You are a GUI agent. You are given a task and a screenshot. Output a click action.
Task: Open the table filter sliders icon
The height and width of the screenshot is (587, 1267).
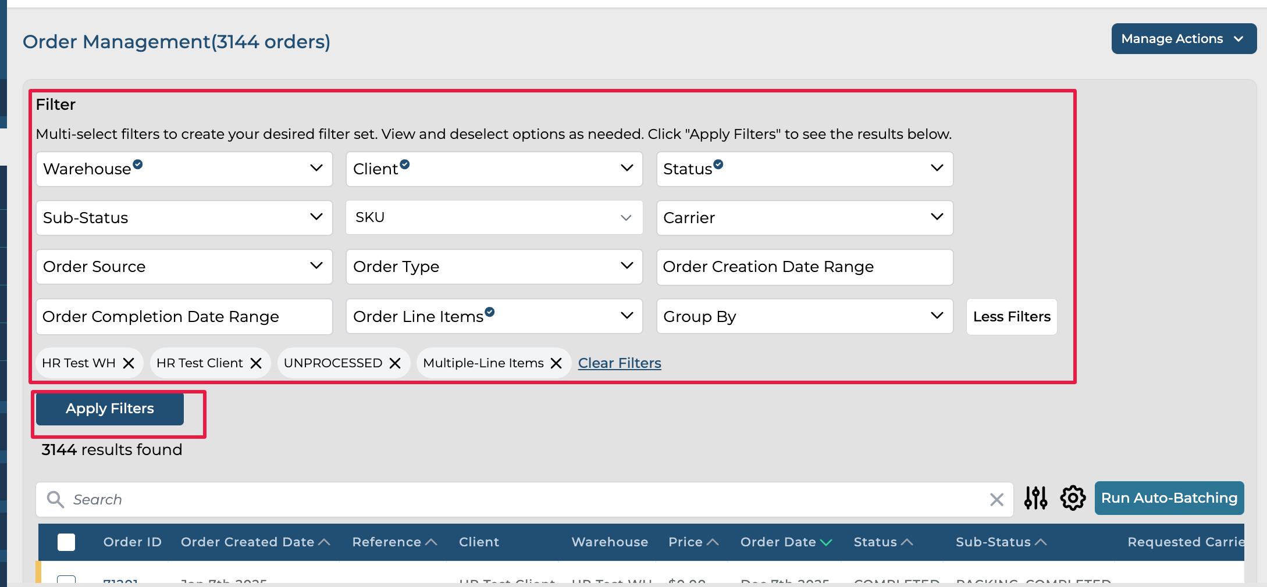click(1035, 498)
